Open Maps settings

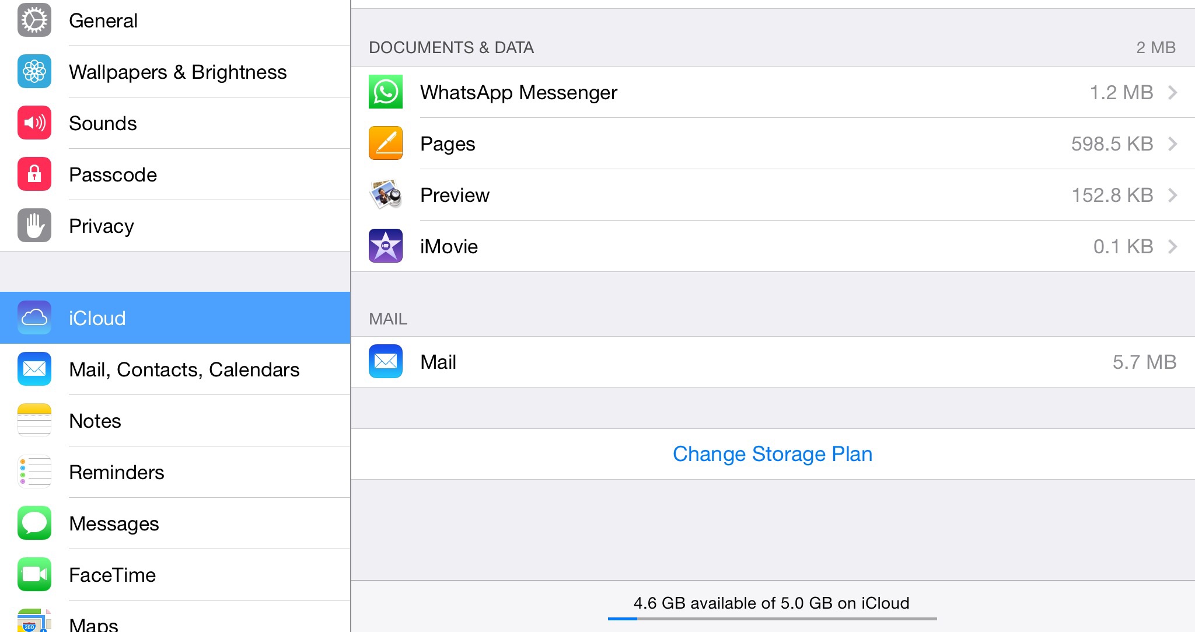[x=175, y=617]
